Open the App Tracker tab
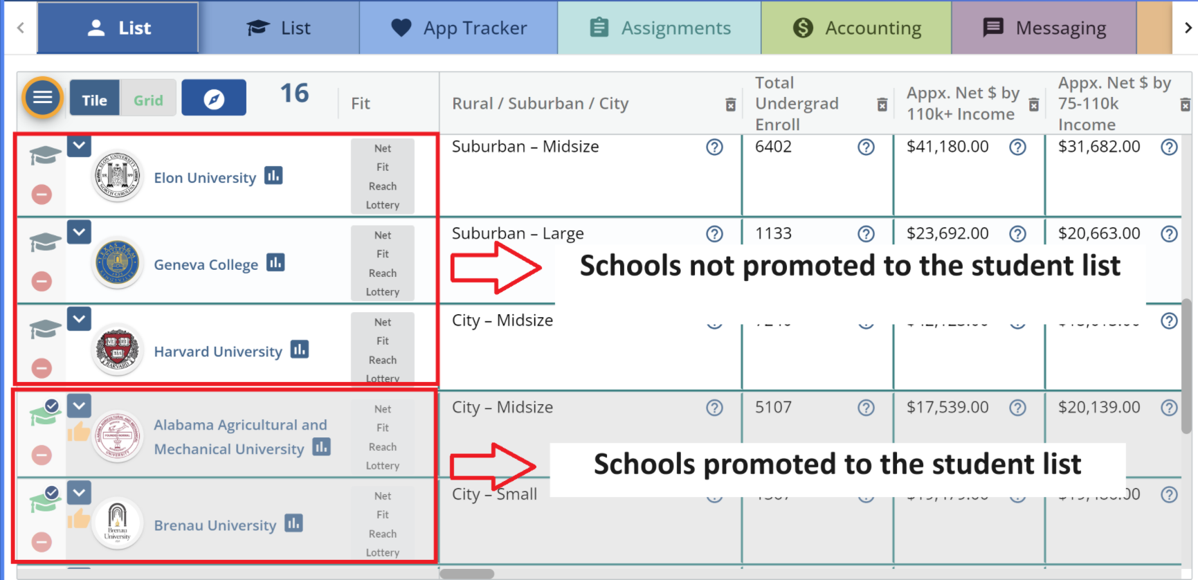The height and width of the screenshot is (580, 1198). tap(459, 28)
